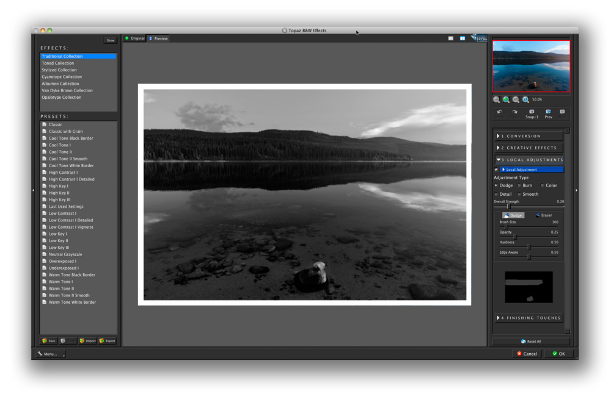Load the Prev snapshot
The width and height of the screenshot is (611, 402).
(x=548, y=113)
